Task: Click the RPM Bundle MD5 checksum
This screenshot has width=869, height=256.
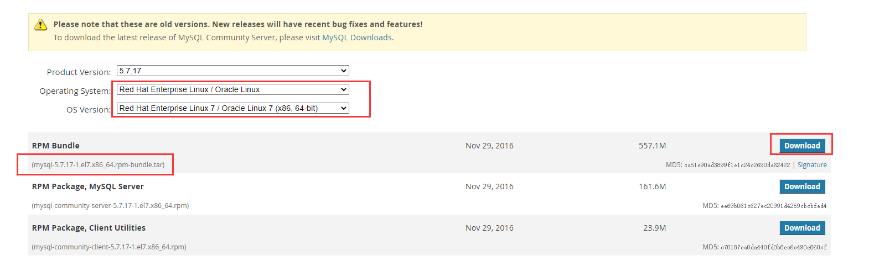Action: 737,165
